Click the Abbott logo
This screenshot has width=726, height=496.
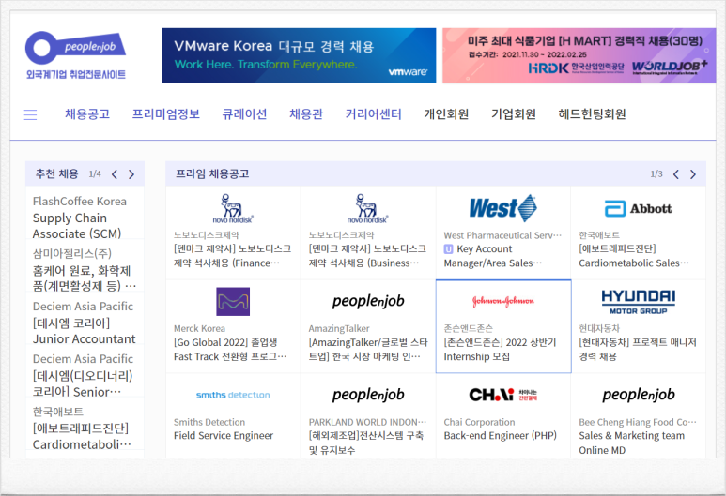point(638,209)
